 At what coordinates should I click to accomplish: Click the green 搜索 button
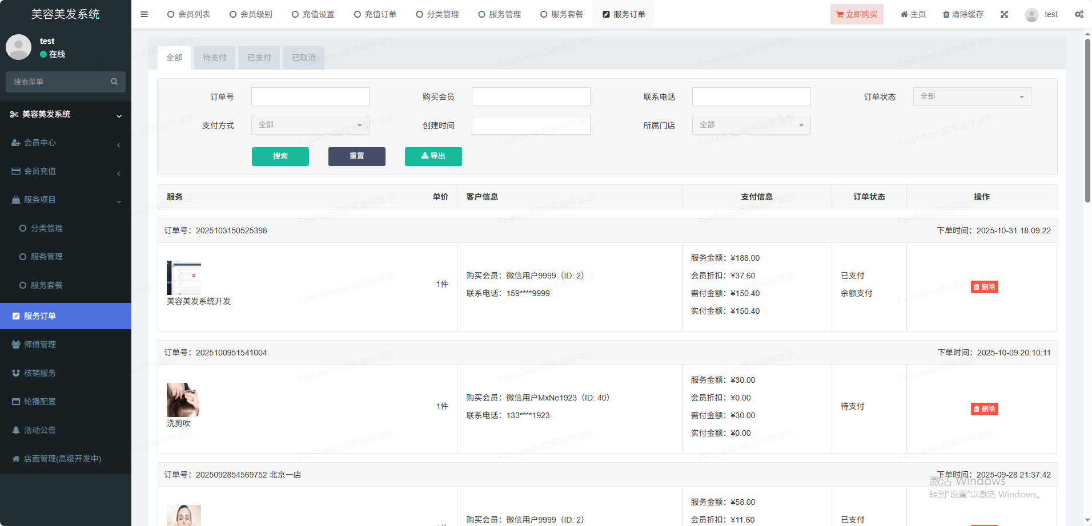[280, 156]
